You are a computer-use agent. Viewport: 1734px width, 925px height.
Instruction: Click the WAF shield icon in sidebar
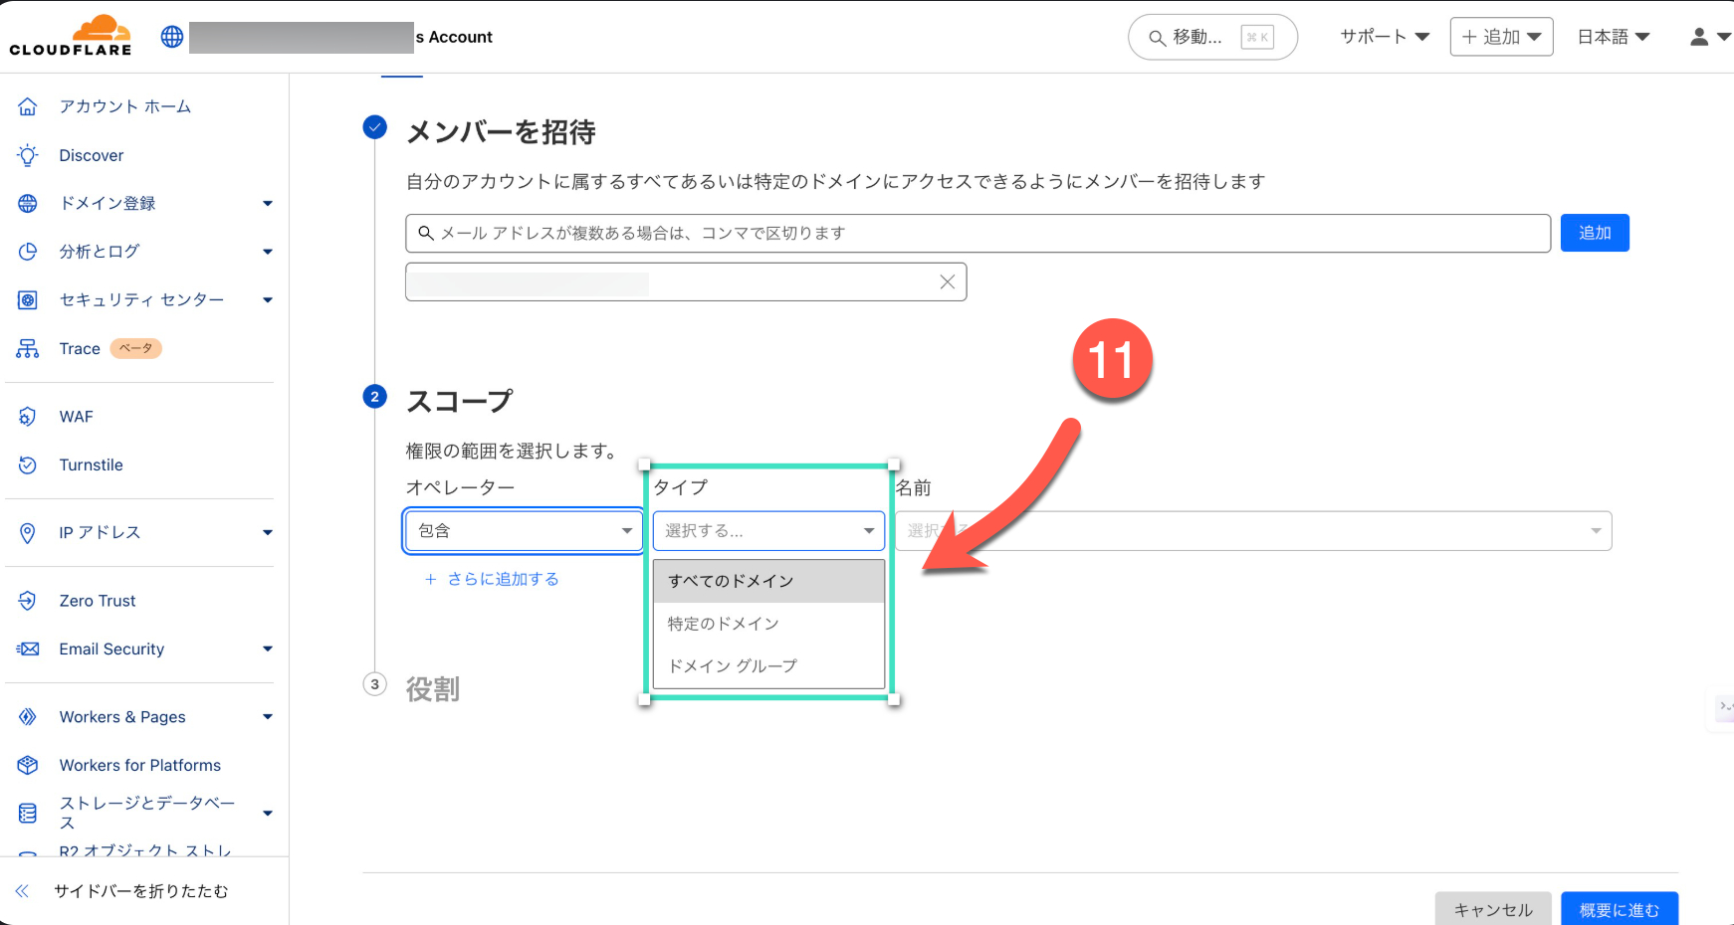click(x=28, y=417)
